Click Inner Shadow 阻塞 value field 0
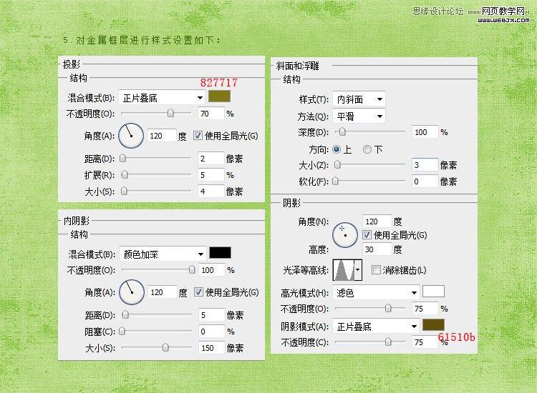537x393 pixels. (211, 332)
